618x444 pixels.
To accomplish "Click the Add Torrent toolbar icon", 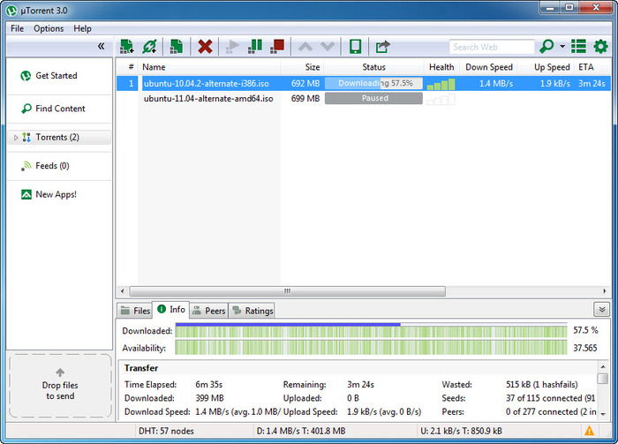I will (x=127, y=47).
